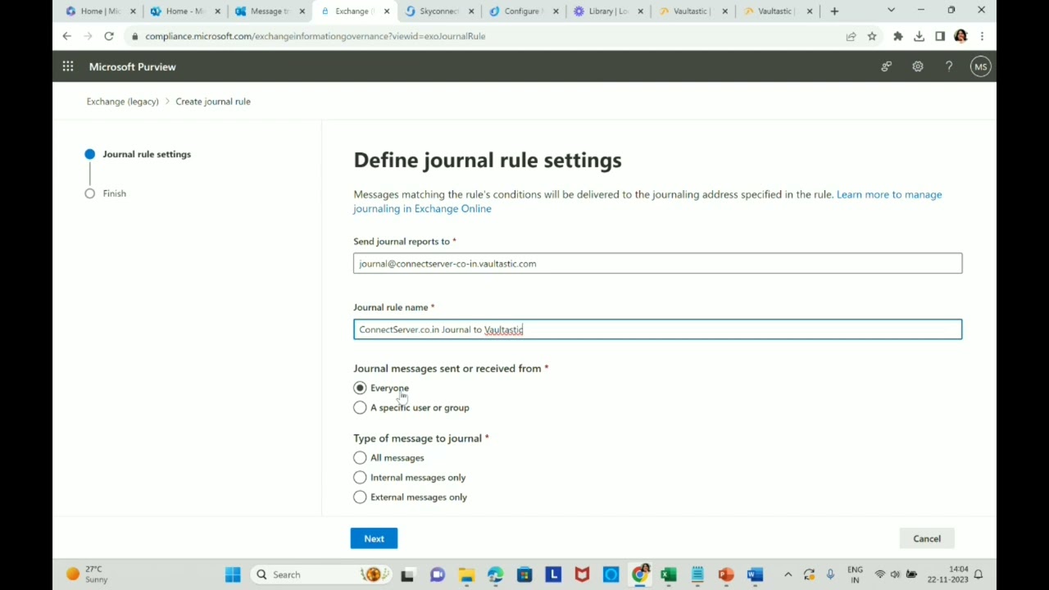Open Excel from the taskbar
This screenshot has height=590, width=1049.
669,574
